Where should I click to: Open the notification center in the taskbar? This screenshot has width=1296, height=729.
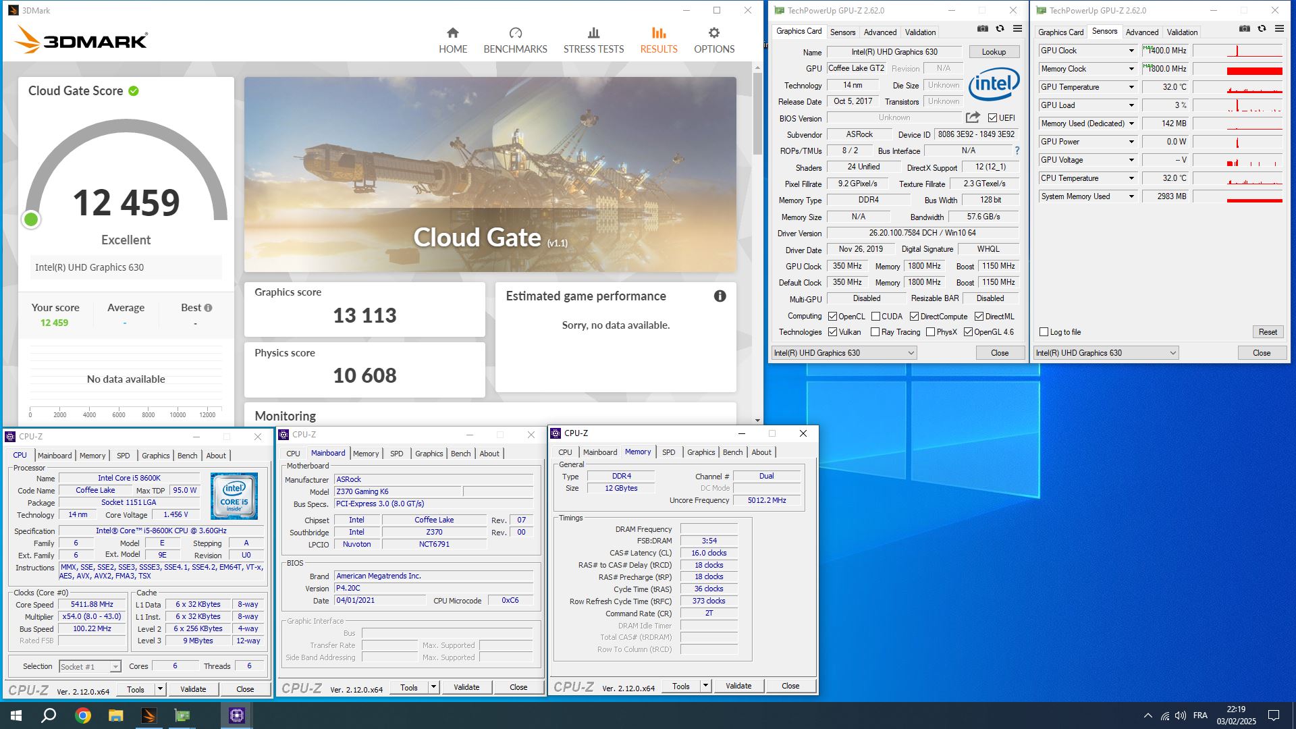click(1274, 715)
